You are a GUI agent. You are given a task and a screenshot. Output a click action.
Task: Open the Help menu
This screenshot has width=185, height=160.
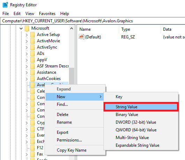click(64, 14)
